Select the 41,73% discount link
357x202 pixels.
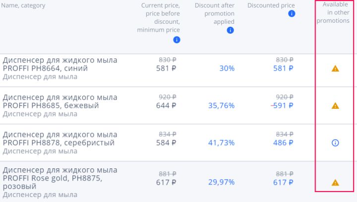click(x=221, y=143)
